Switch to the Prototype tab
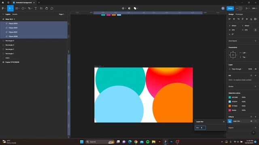The width and height of the screenshot is (259, 145). click(239, 14)
